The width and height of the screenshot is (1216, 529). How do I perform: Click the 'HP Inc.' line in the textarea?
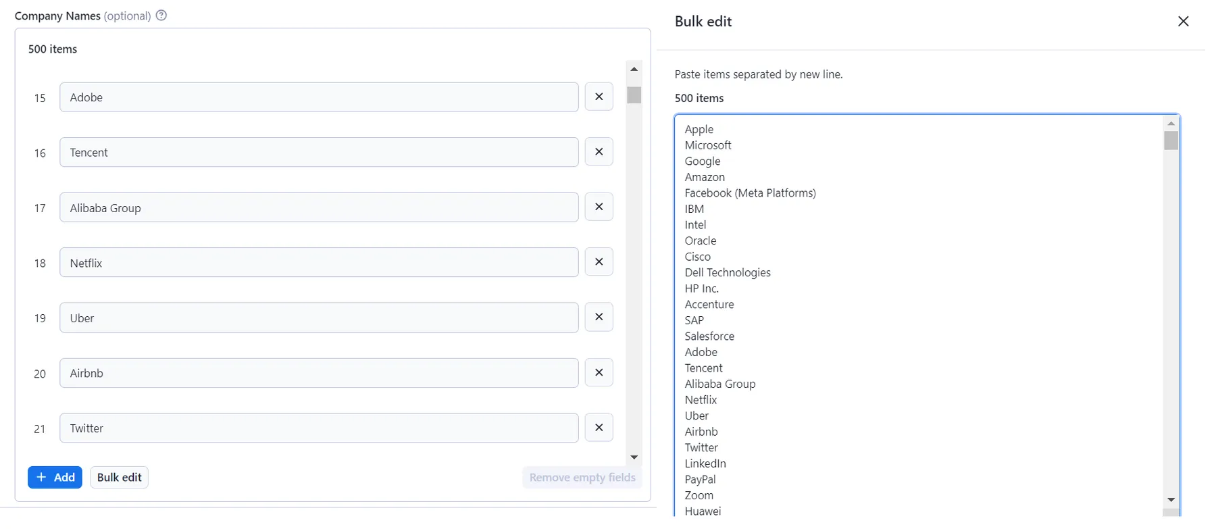point(702,288)
